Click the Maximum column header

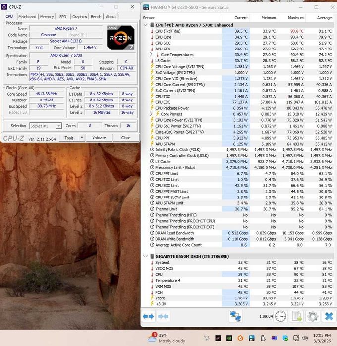(292, 18)
